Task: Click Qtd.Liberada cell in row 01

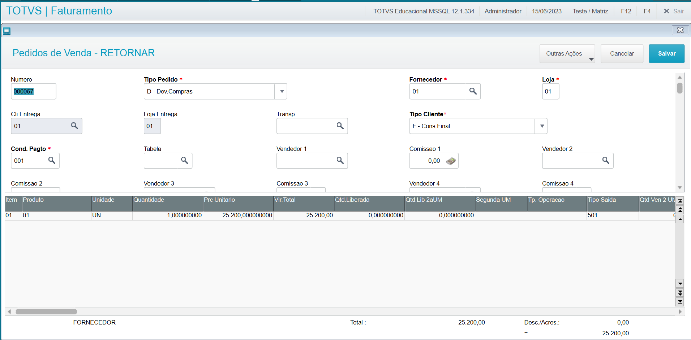Action: 369,215
